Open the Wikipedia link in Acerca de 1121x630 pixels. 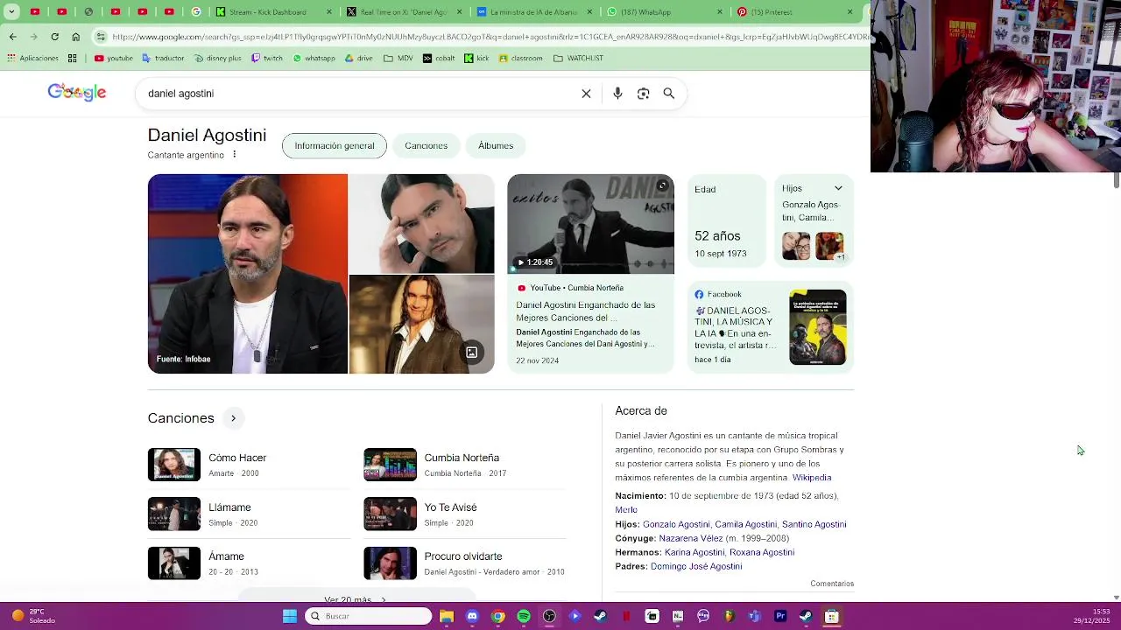click(812, 478)
